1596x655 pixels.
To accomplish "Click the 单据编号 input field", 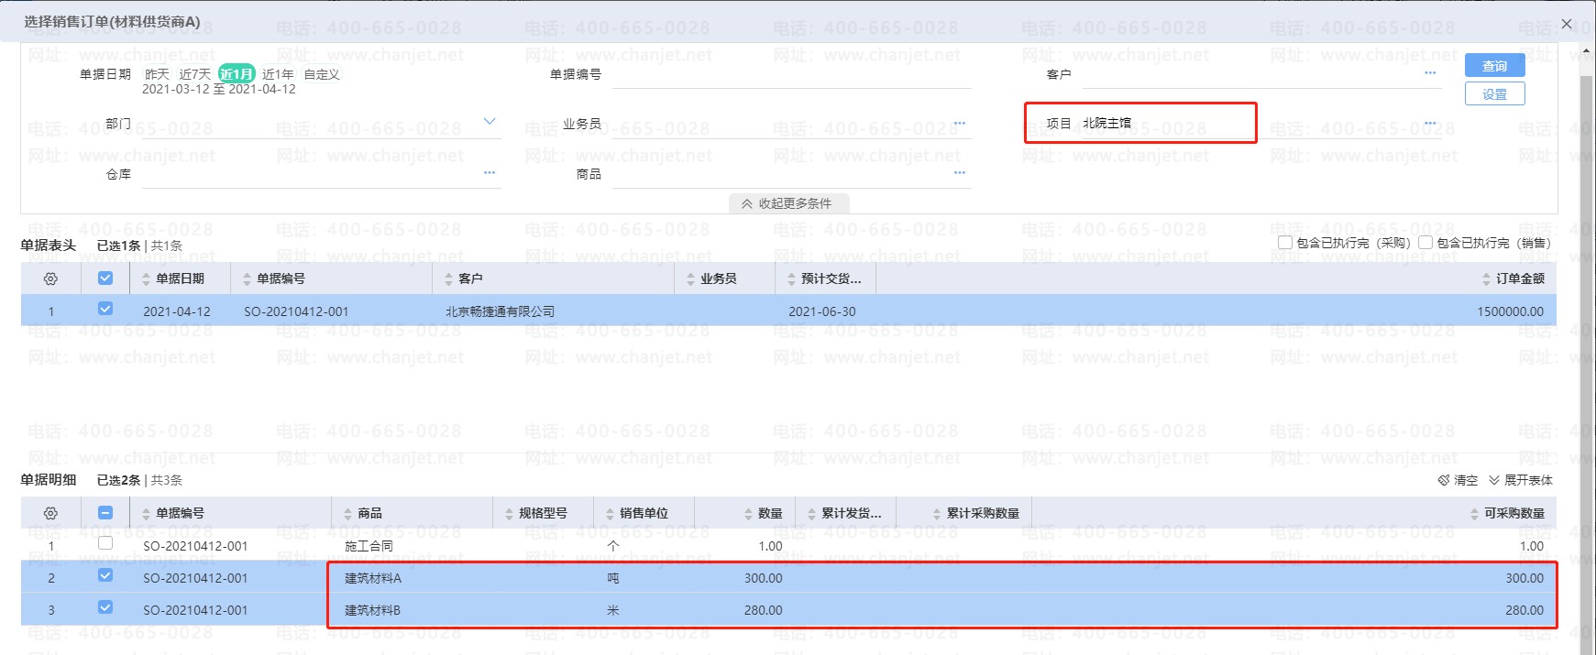I will tap(791, 74).
